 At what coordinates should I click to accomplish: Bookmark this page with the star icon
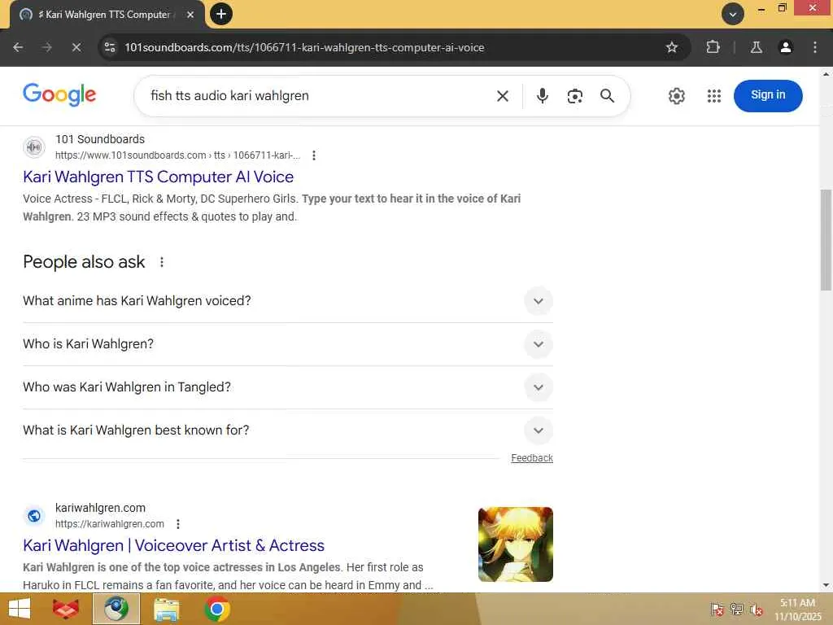pos(671,47)
